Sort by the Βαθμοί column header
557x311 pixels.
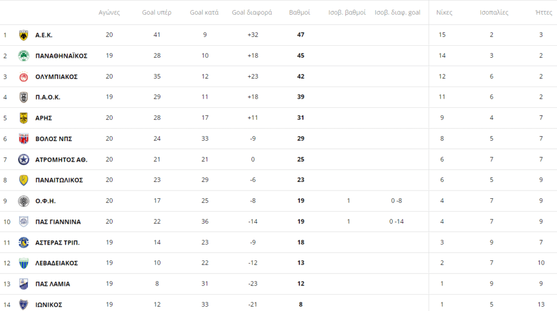click(300, 13)
